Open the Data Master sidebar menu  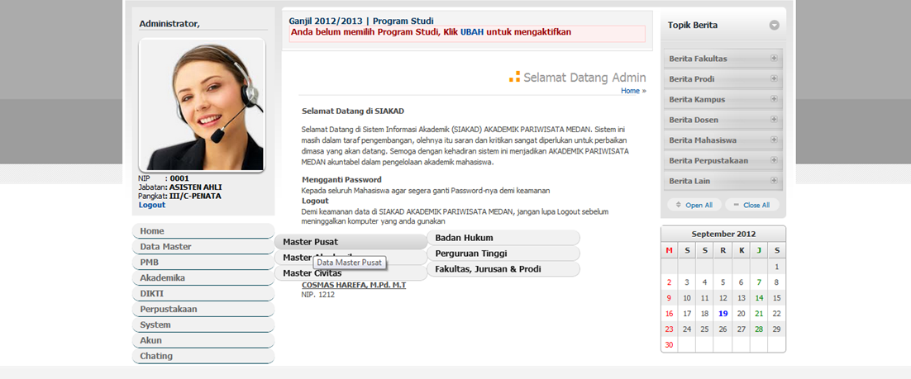[x=203, y=247]
